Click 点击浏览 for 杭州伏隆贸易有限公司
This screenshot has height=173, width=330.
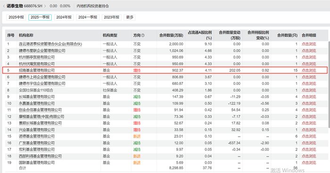[x=309, y=64]
